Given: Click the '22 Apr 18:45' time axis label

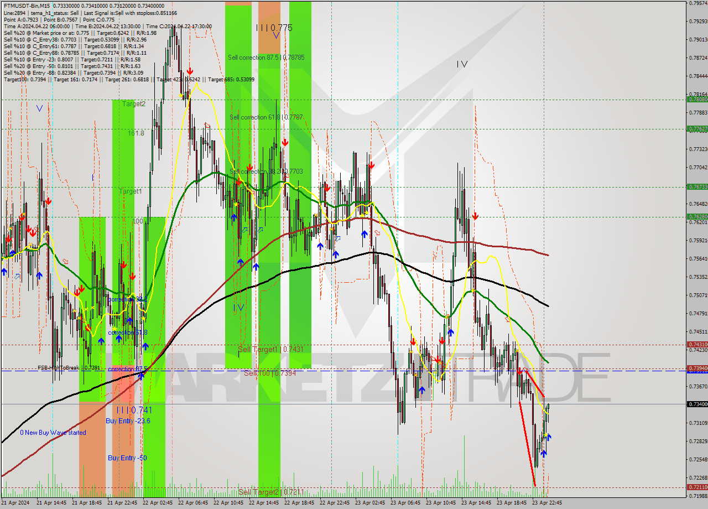Looking at the screenshot, I should point(299,503).
